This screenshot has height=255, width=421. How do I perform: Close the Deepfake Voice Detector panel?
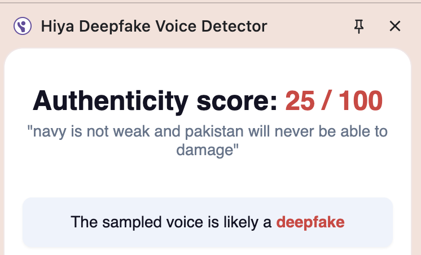[395, 26]
